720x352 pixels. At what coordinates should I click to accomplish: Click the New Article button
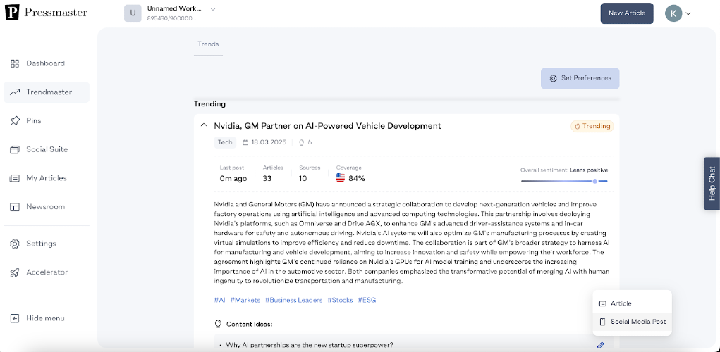tap(627, 13)
